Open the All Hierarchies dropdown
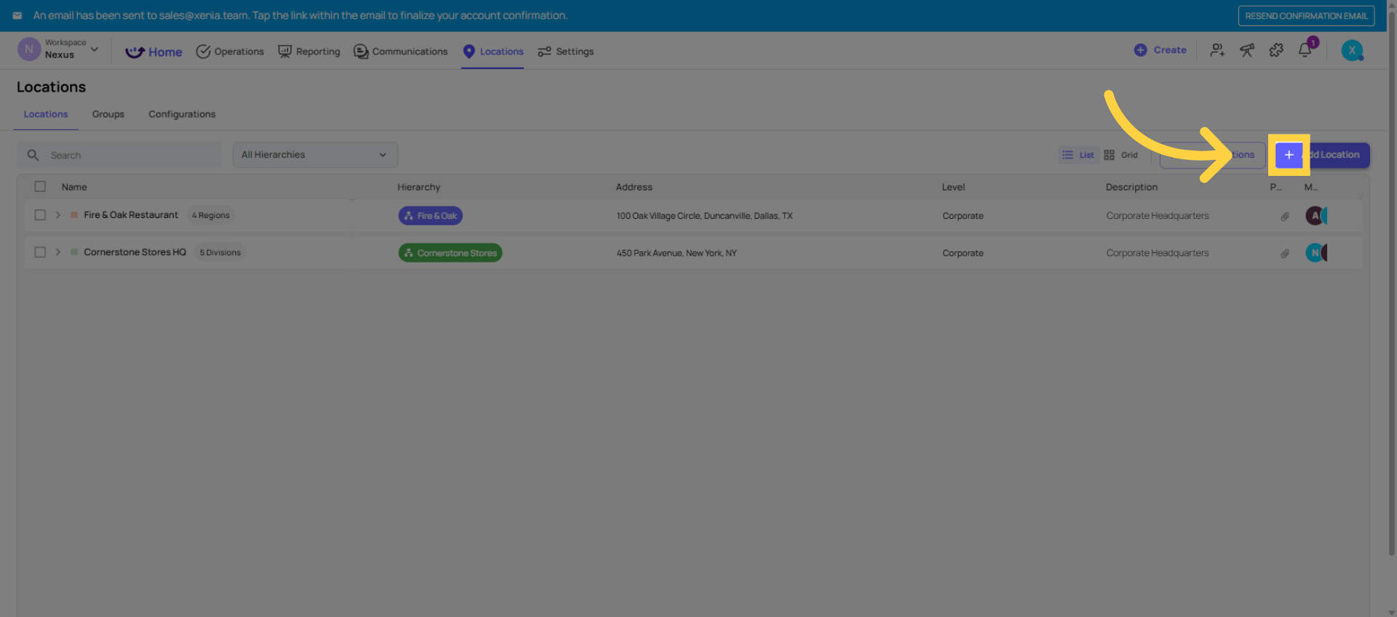This screenshot has width=1397, height=617. (315, 155)
